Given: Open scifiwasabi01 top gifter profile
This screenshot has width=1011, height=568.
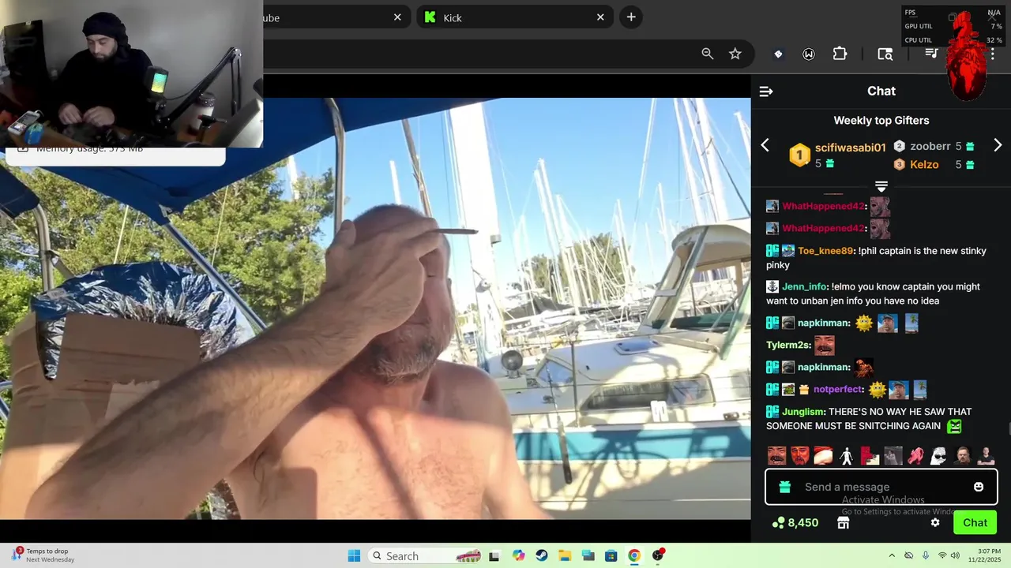Looking at the screenshot, I should (x=851, y=148).
